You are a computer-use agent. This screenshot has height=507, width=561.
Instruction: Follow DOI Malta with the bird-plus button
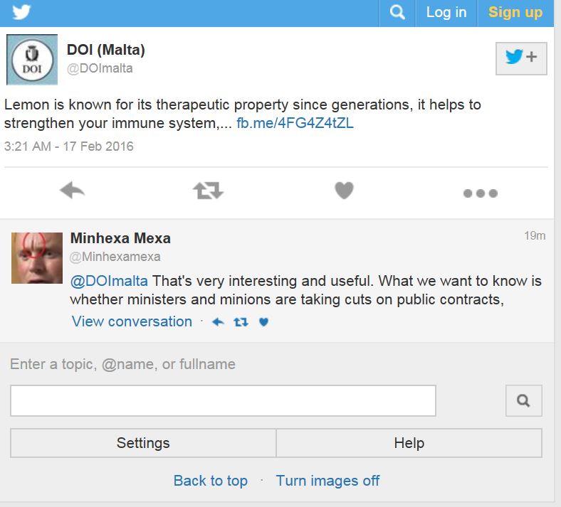[x=521, y=58]
